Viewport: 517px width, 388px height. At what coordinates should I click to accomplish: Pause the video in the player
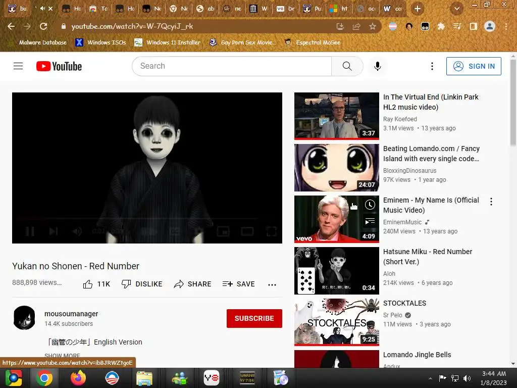[30, 231]
